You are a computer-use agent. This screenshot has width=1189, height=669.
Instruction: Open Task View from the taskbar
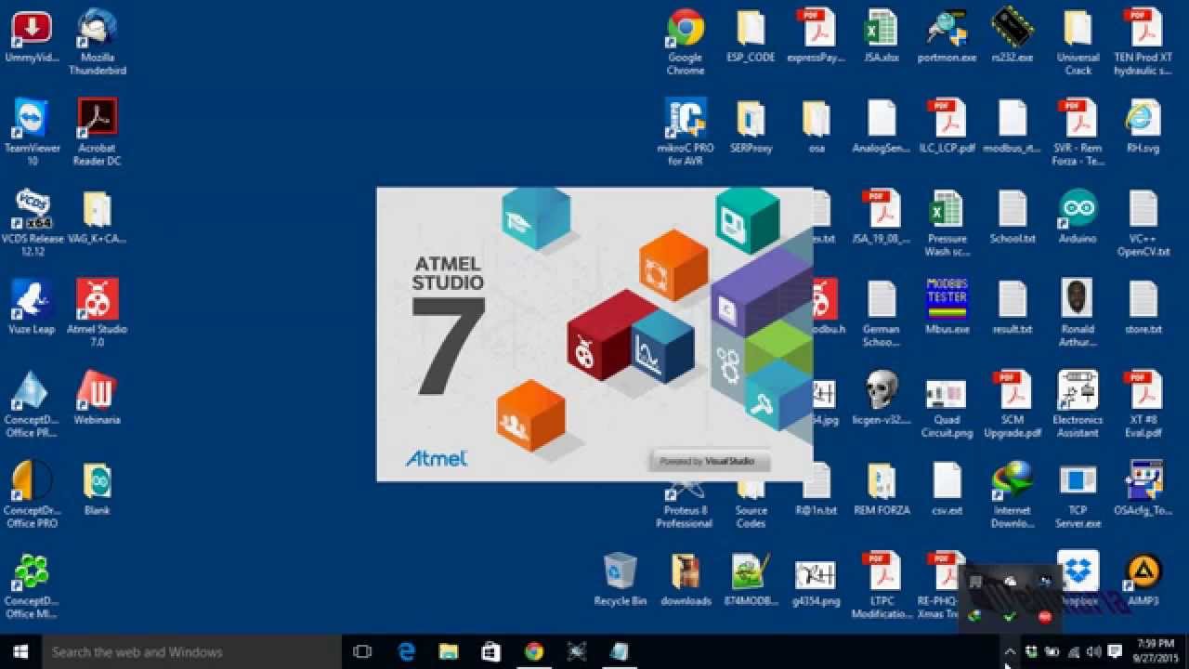coord(363,651)
